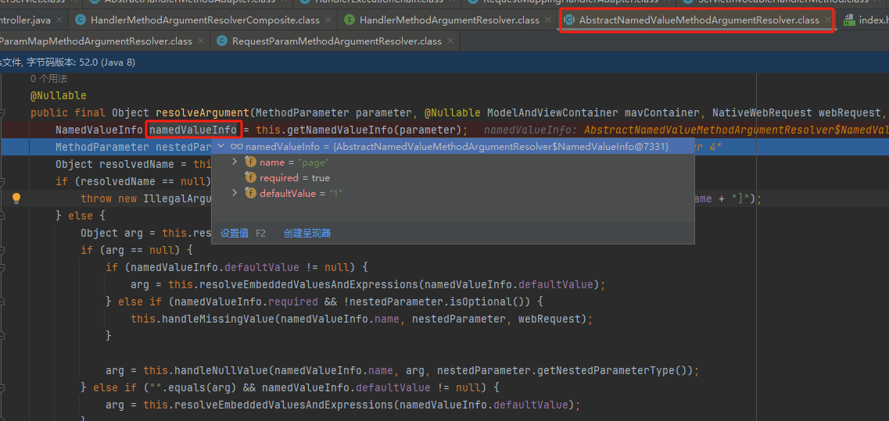Close the RequestParamMethodArgumentResolver.class tab
The width and height of the screenshot is (889, 421).
(x=450, y=41)
